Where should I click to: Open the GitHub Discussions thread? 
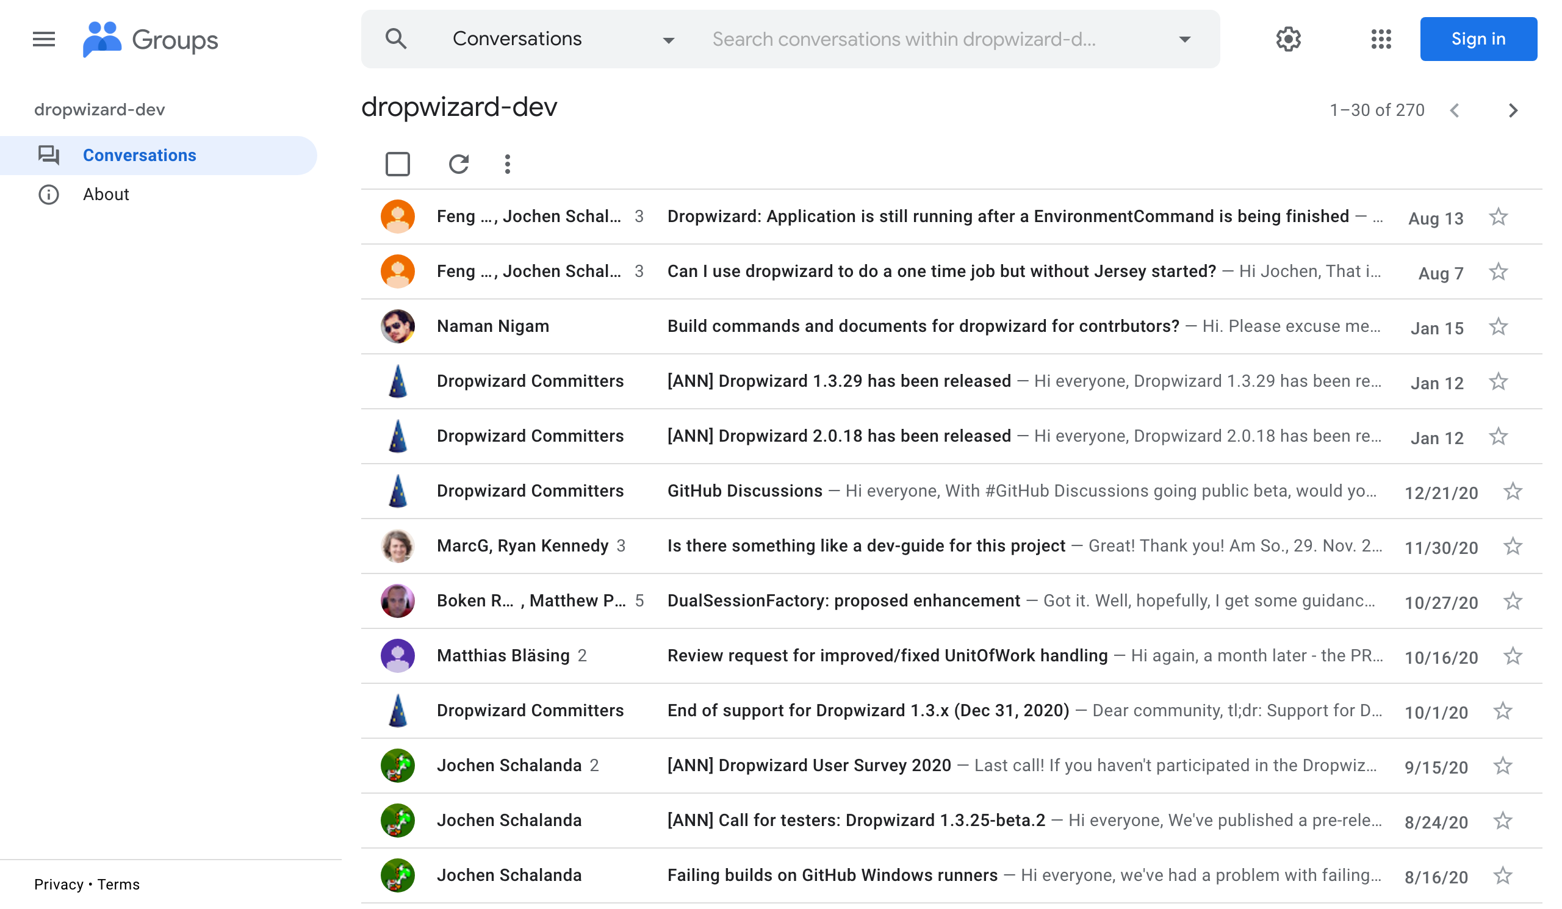click(744, 490)
